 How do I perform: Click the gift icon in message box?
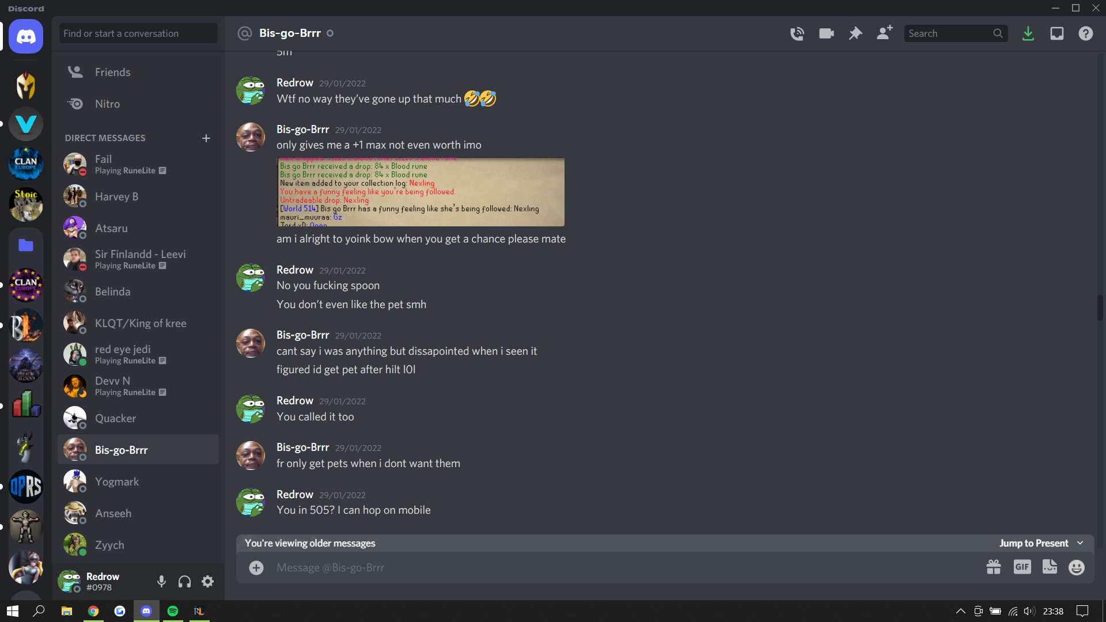pyautogui.click(x=994, y=567)
